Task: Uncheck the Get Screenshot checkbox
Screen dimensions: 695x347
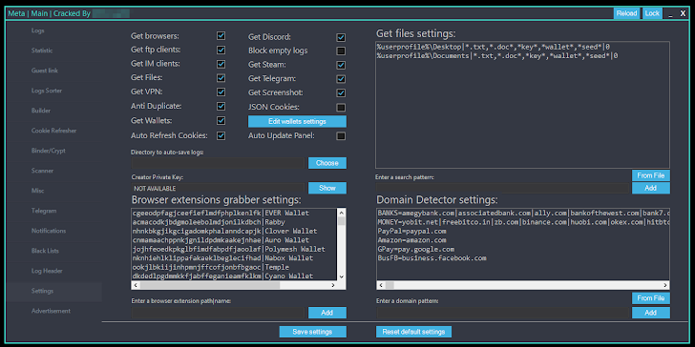Action: tap(341, 93)
